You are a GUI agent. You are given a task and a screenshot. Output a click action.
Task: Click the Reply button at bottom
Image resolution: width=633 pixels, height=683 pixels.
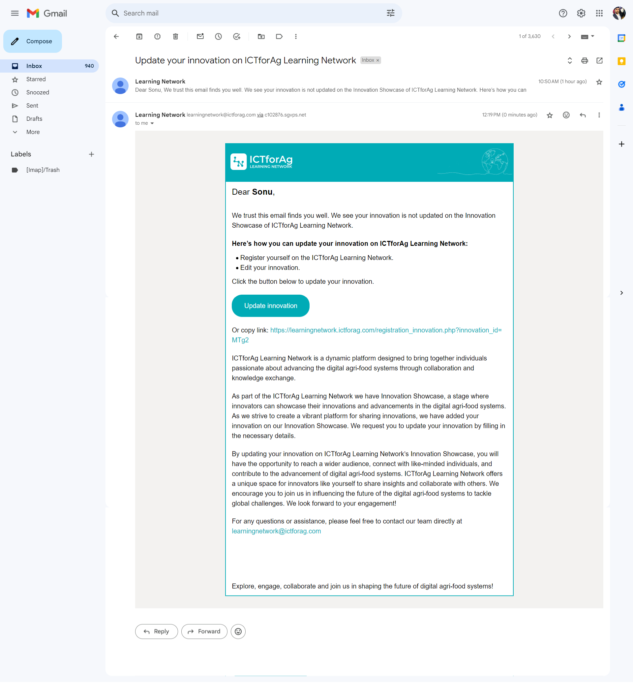coord(157,632)
